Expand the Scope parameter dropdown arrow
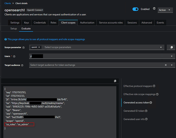176x138 pixels. pyautogui.click(x=161, y=47)
